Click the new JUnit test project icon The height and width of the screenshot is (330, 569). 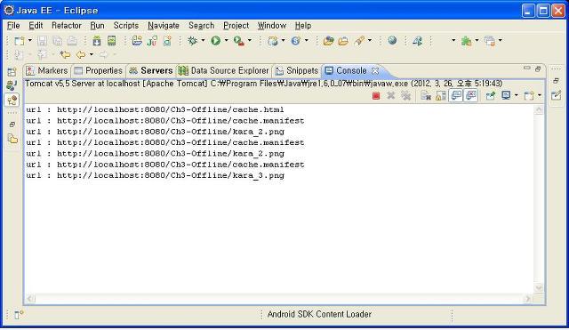tap(152, 41)
